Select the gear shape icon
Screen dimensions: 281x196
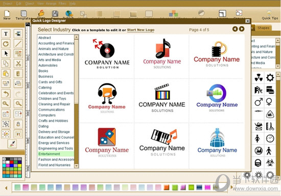pyautogui.click(x=270, y=78)
